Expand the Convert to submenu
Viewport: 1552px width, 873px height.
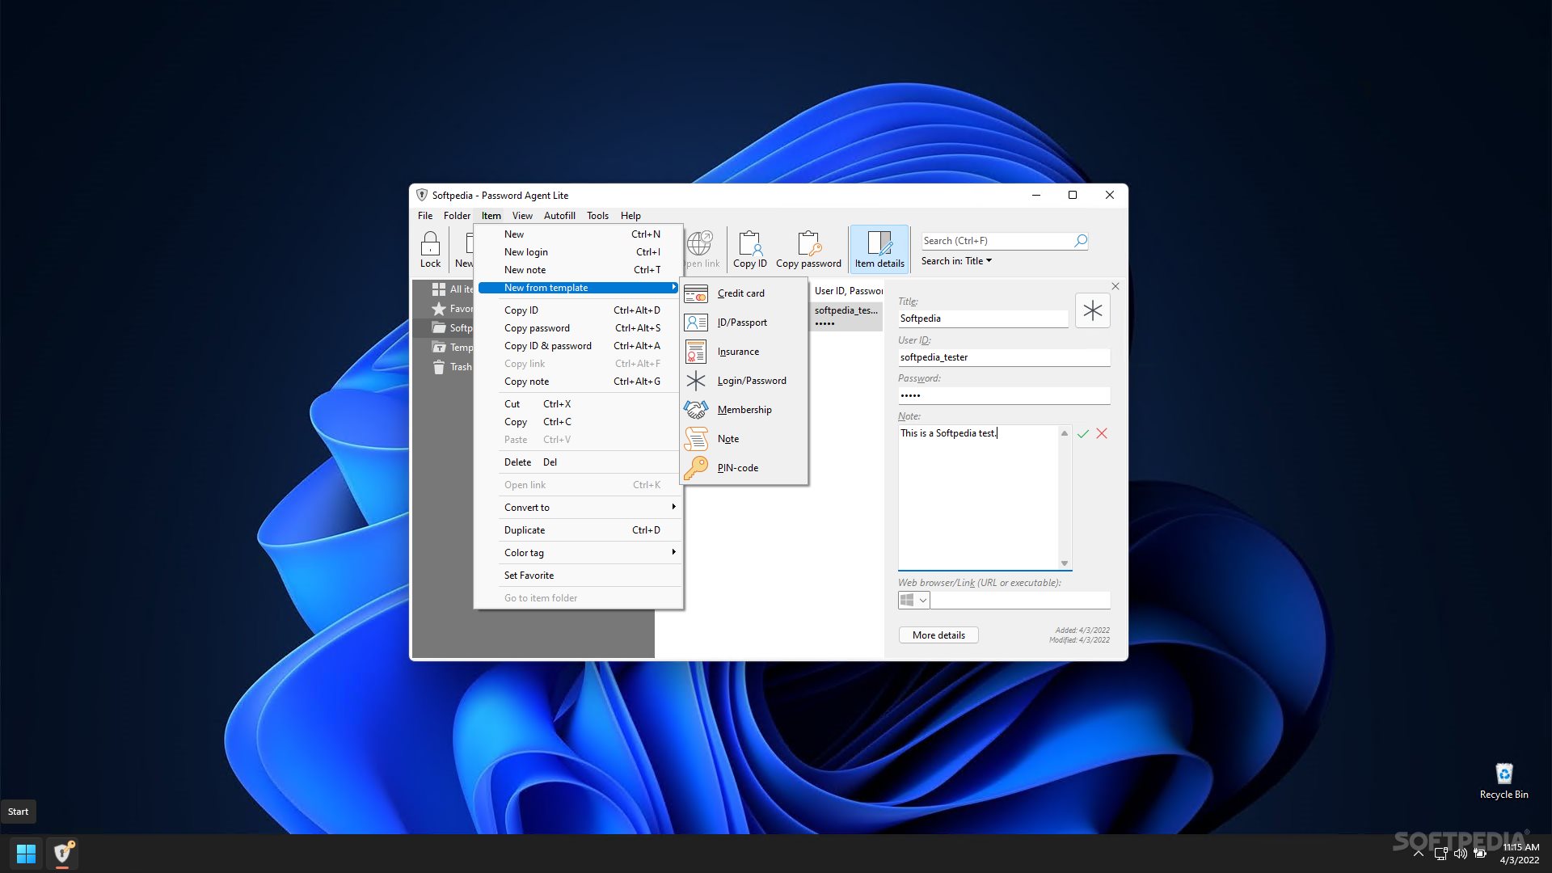tap(580, 508)
